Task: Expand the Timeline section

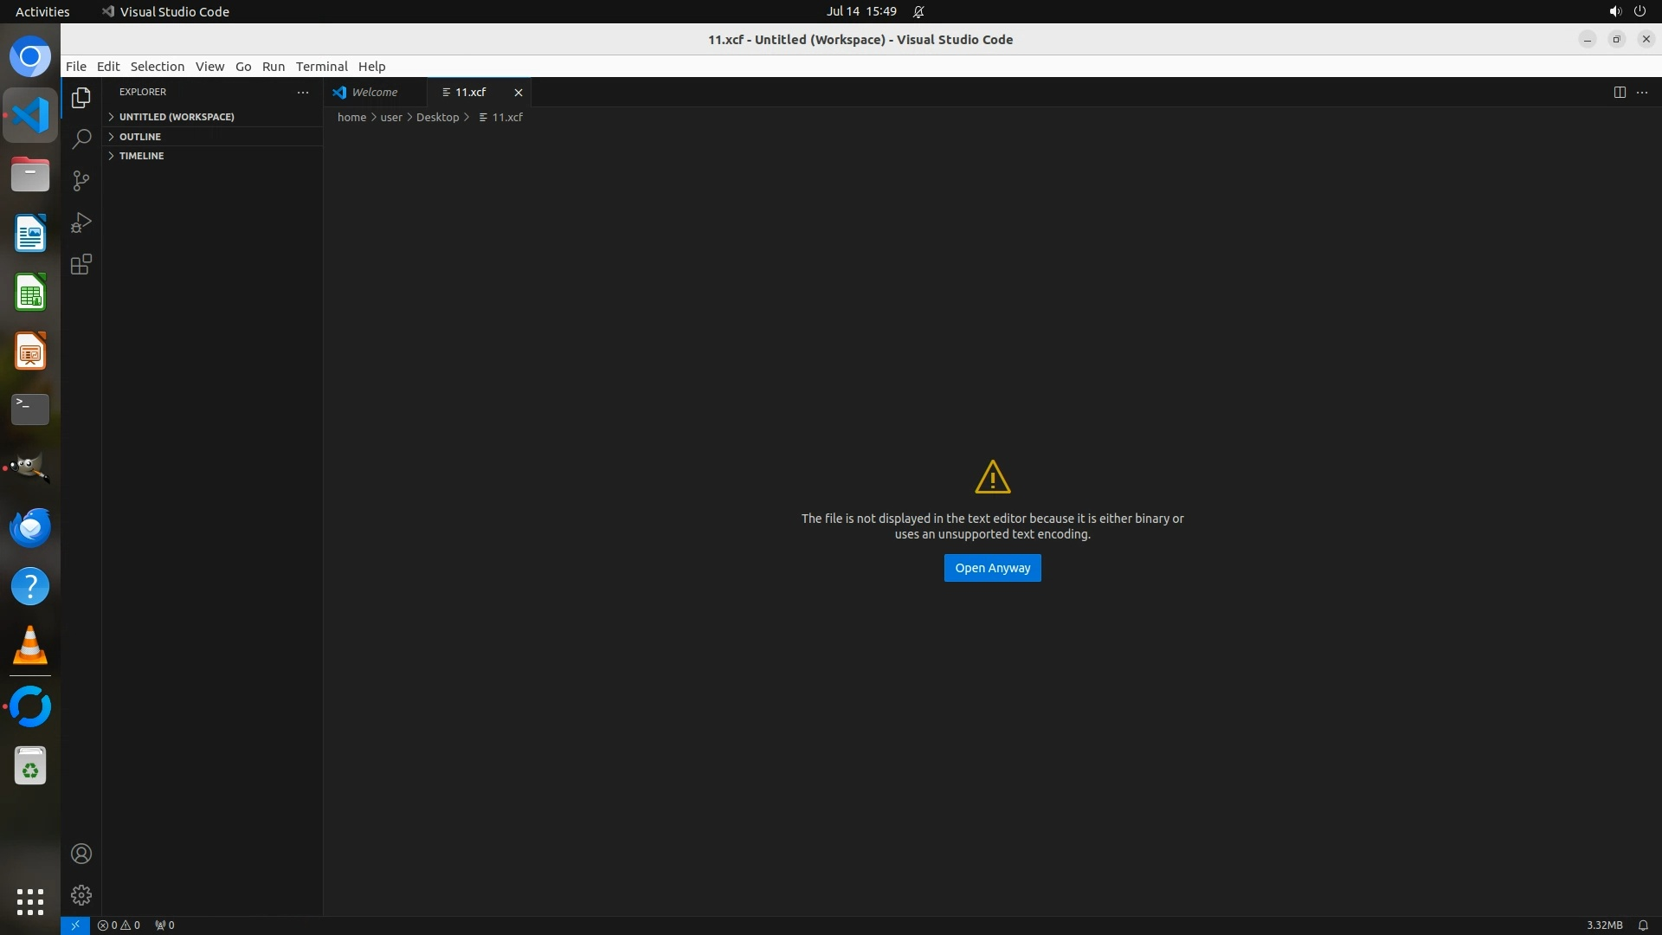Action: 141,156
